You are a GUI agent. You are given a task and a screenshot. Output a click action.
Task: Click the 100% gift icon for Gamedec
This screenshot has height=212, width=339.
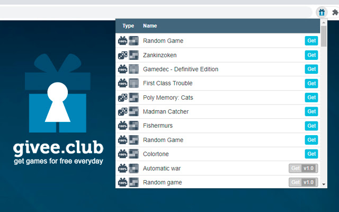[122, 69]
